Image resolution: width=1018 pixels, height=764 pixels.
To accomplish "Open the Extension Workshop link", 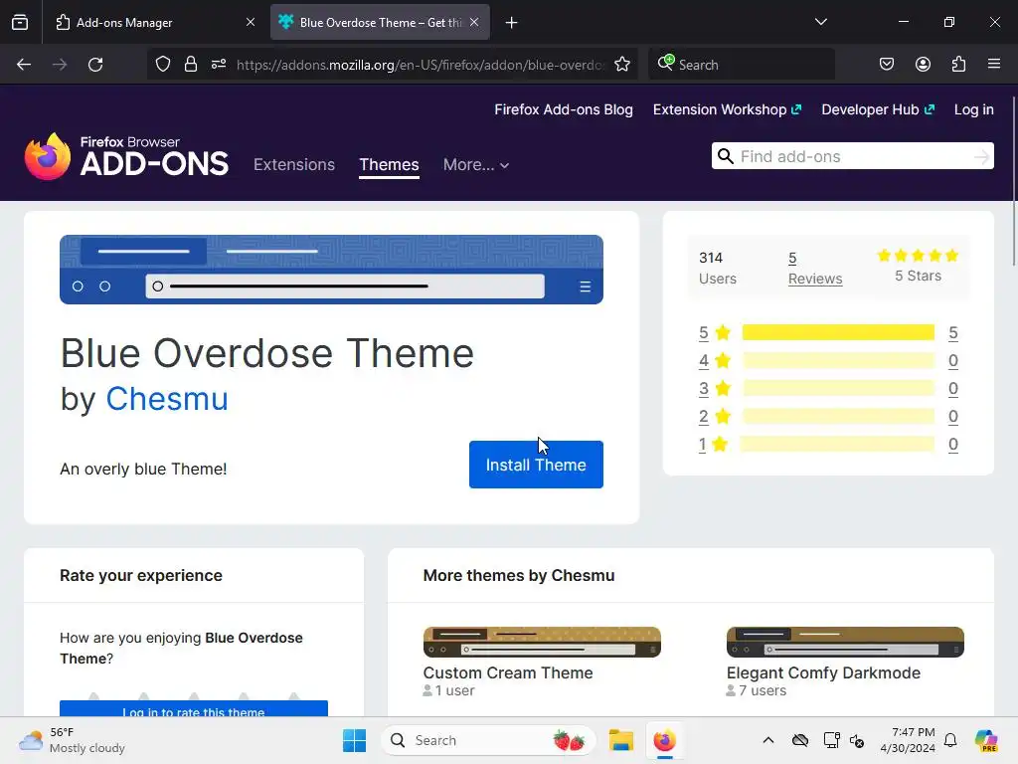I will pos(727,109).
